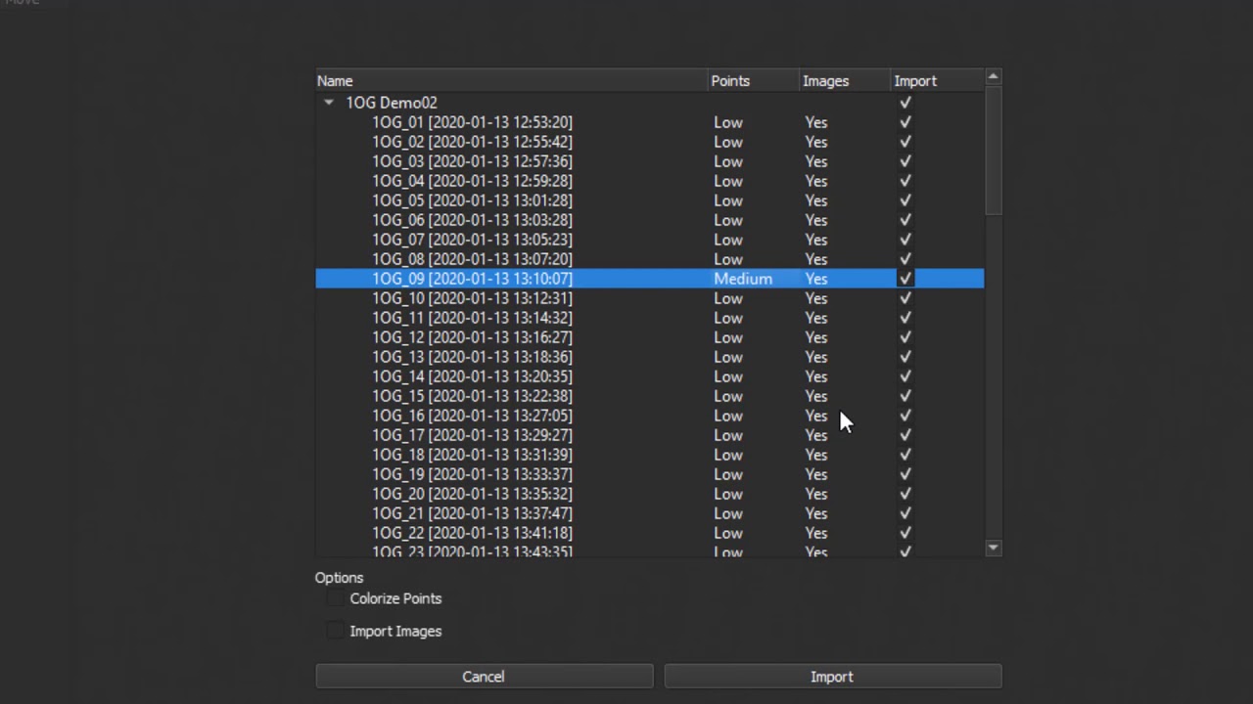Toggle import checkbox for 1OG_09
This screenshot has height=704, width=1253.
click(x=905, y=279)
